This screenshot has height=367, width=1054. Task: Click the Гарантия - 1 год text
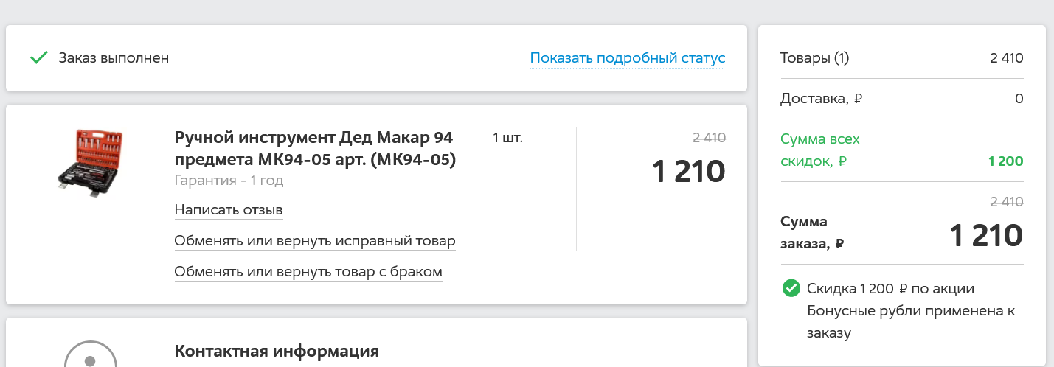tap(229, 181)
